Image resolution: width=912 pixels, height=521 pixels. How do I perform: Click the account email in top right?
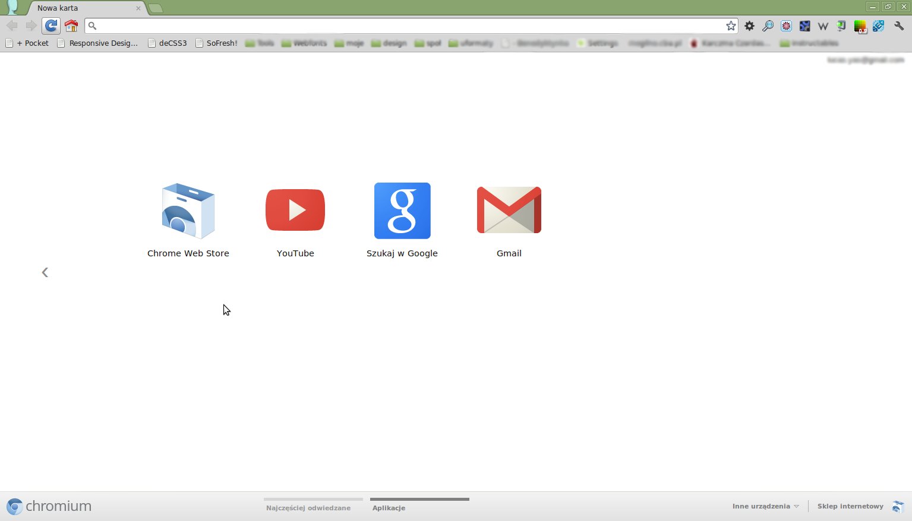866,60
